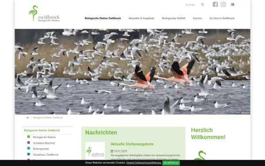Open Biologische Vielfalt menu
Screen dimensions: 265x166
(x=174, y=18)
